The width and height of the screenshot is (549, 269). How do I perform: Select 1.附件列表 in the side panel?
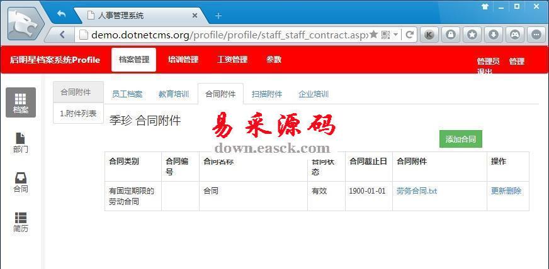pos(79,114)
